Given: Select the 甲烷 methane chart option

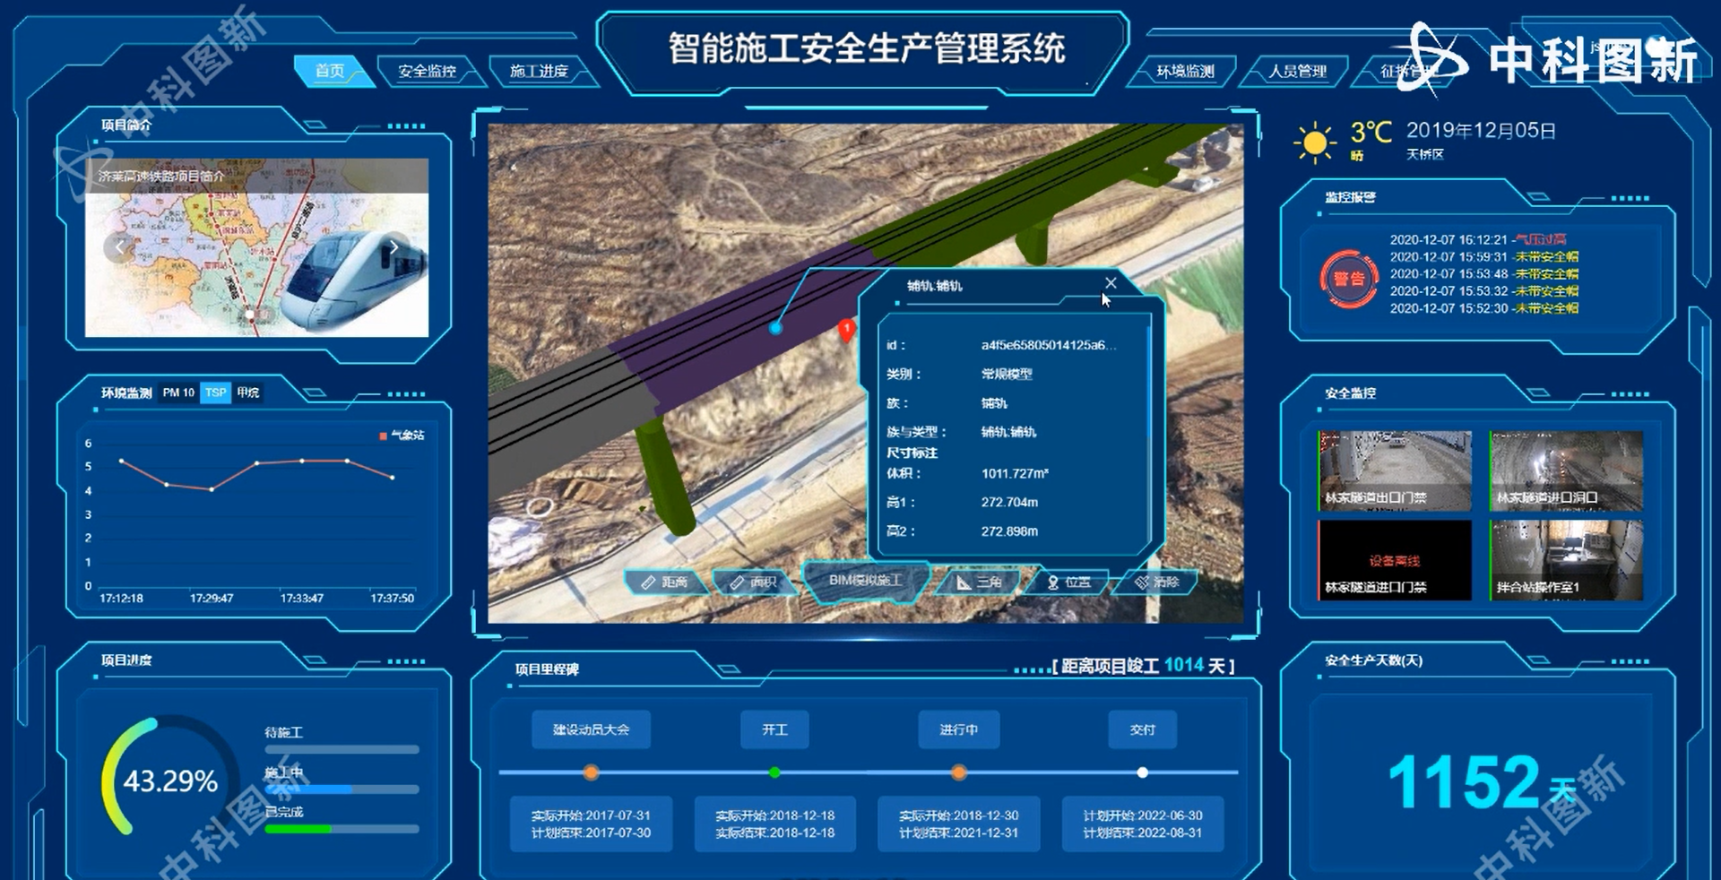Looking at the screenshot, I should pos(248,393).
